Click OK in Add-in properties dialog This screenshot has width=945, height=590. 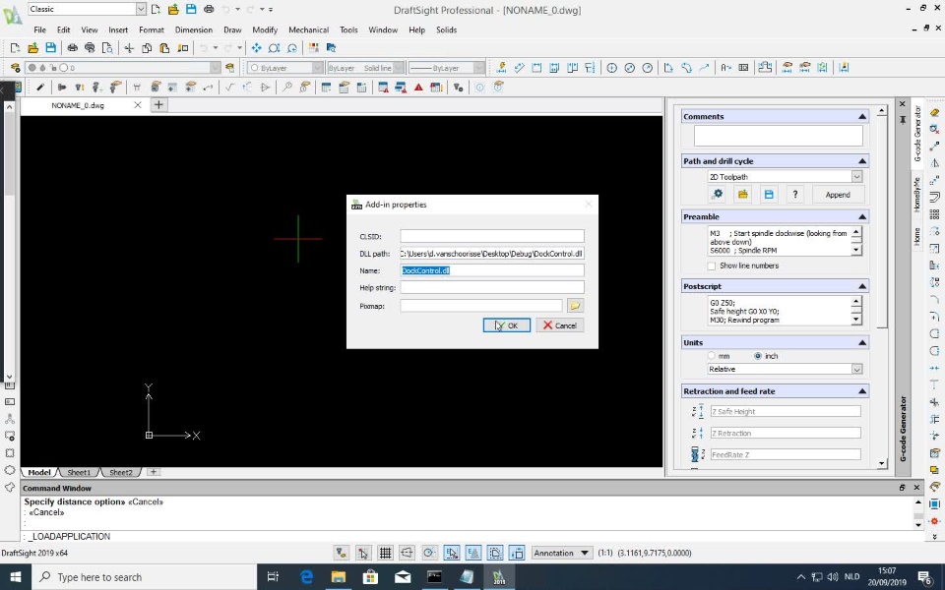[x=507, y=325]
